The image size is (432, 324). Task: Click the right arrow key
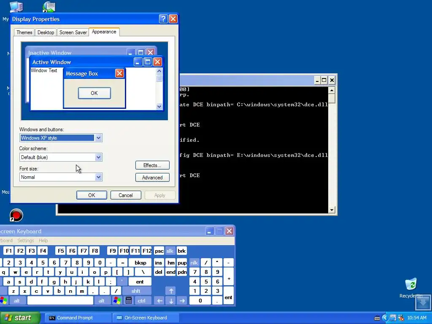tap(182, 300)
